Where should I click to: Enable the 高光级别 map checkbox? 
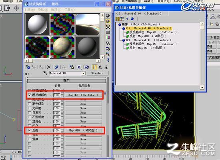click(30, 104)
